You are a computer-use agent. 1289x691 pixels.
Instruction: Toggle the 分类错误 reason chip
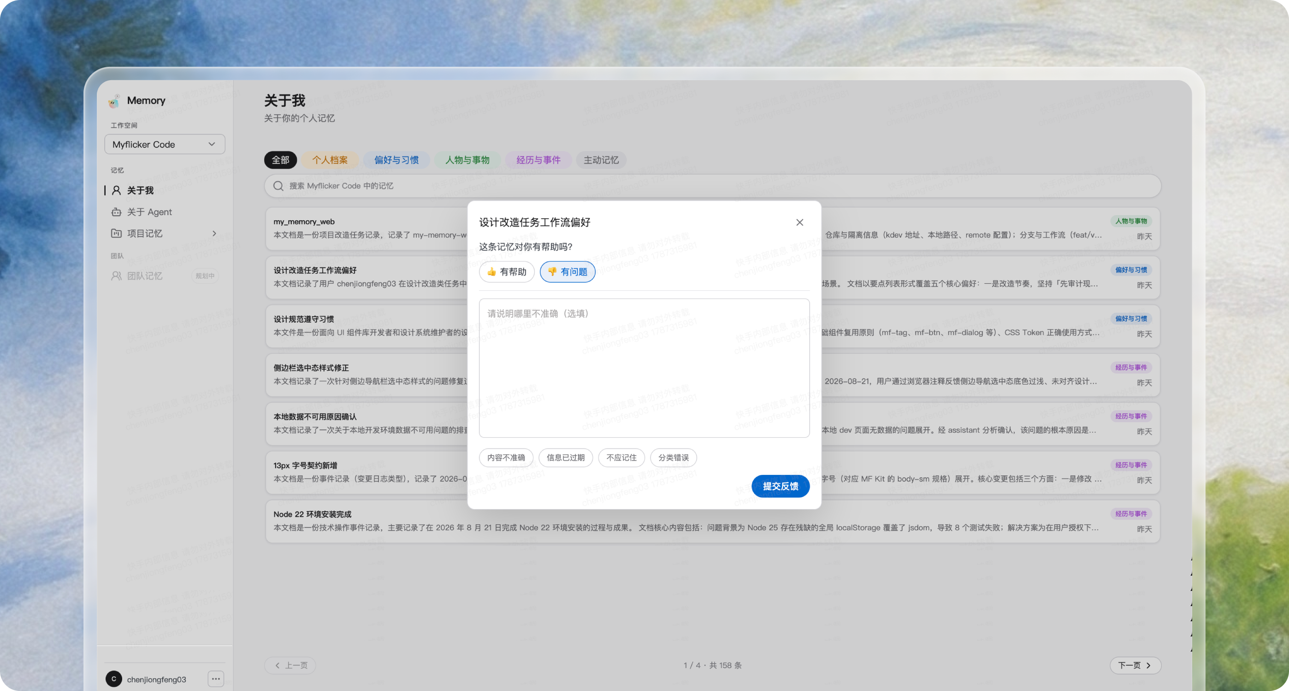tap(673, 457)
